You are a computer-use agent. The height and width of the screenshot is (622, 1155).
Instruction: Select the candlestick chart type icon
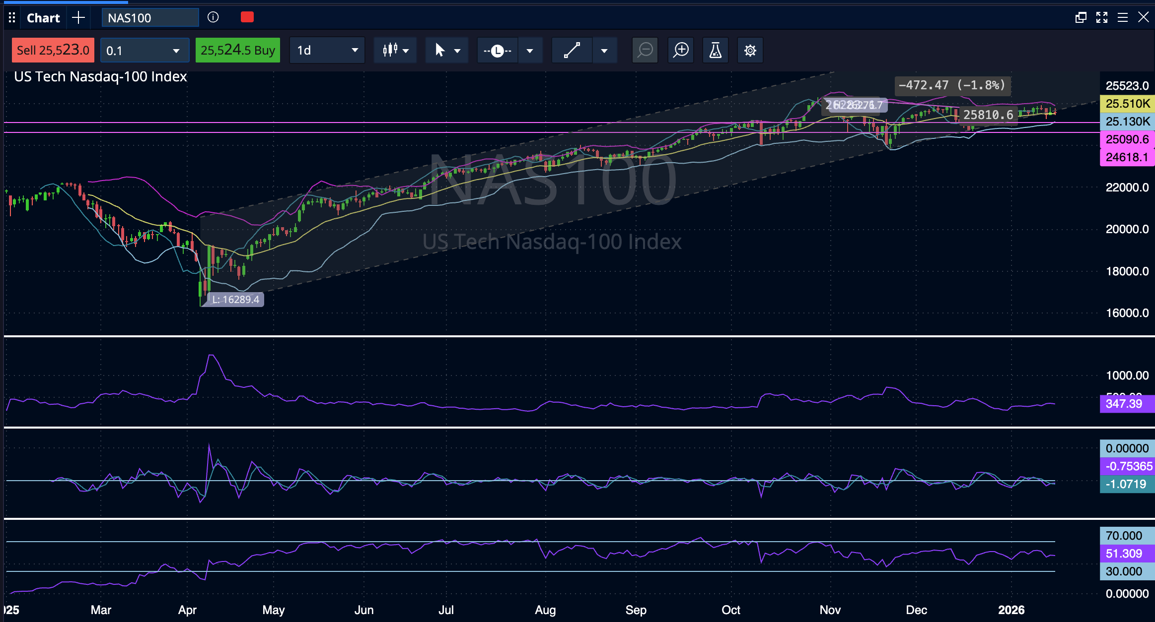391,50
